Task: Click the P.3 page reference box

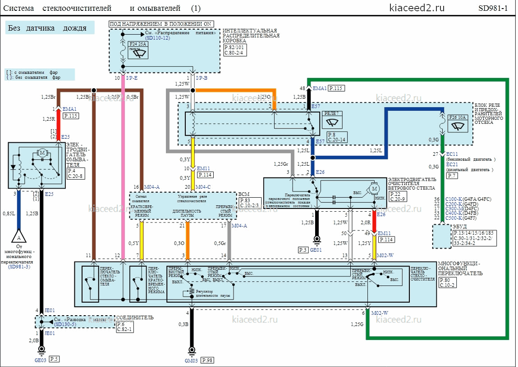Action: [303, 250]
